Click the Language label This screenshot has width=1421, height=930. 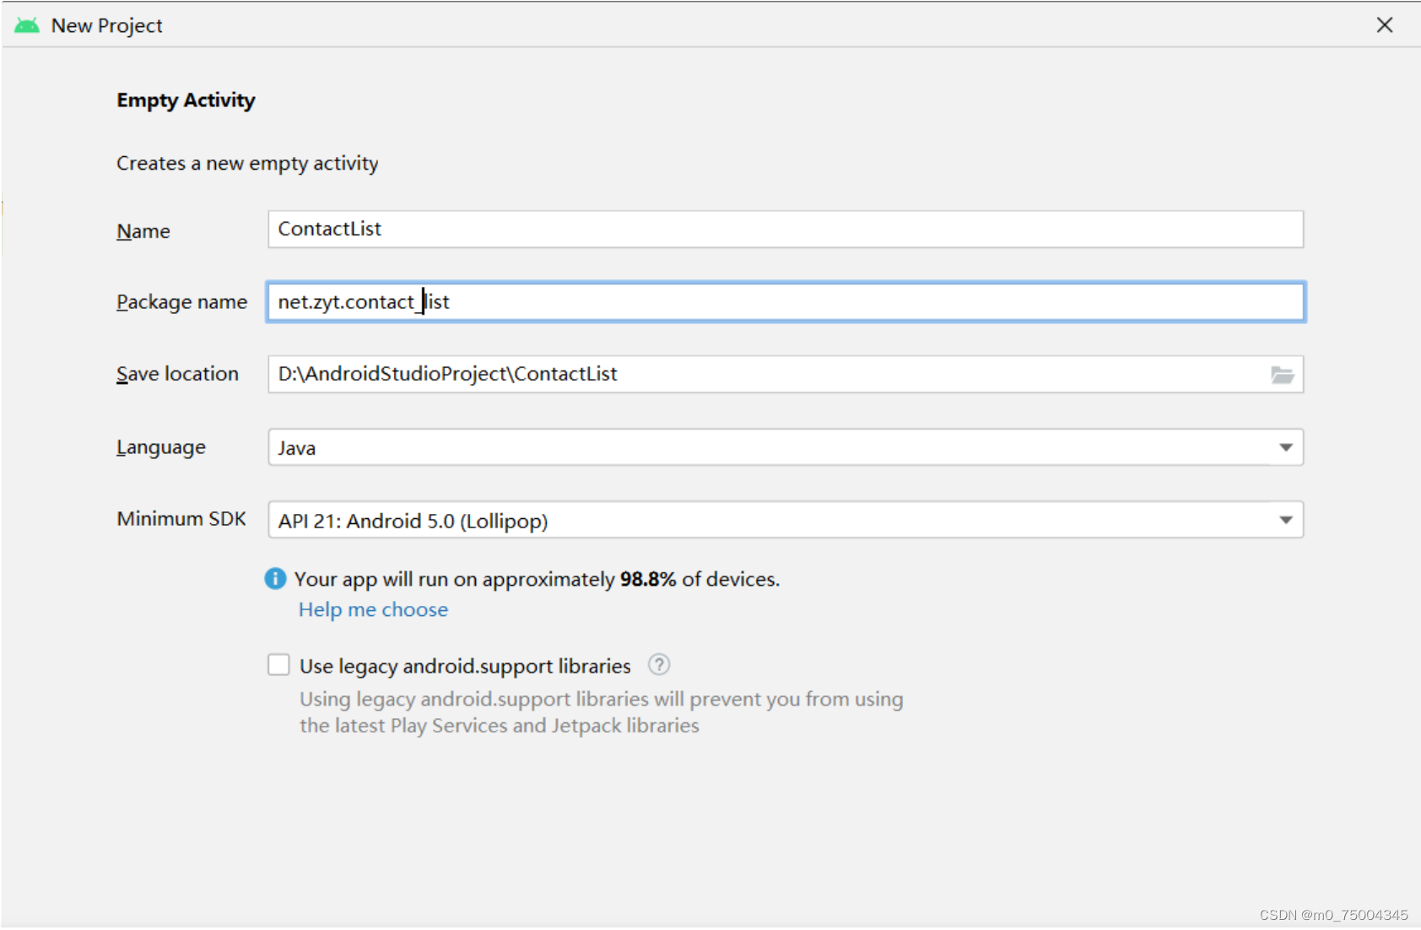[161, 447]
